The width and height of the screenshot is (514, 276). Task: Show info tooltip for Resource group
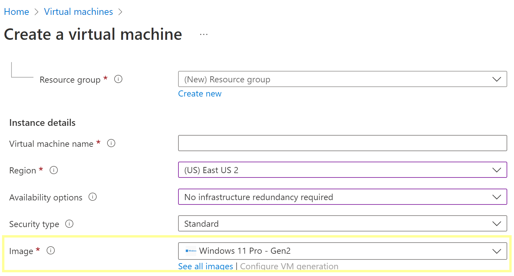[118, 79]
